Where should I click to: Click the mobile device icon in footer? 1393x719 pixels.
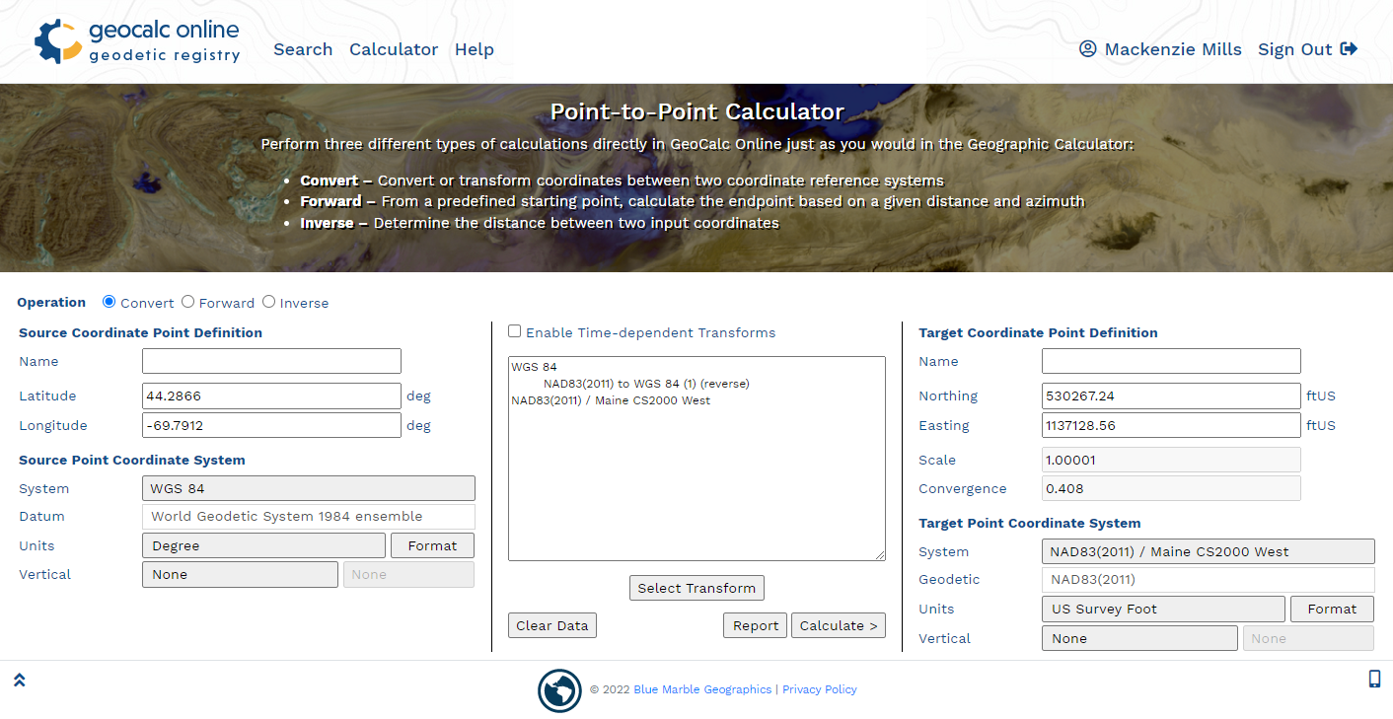1374,679
